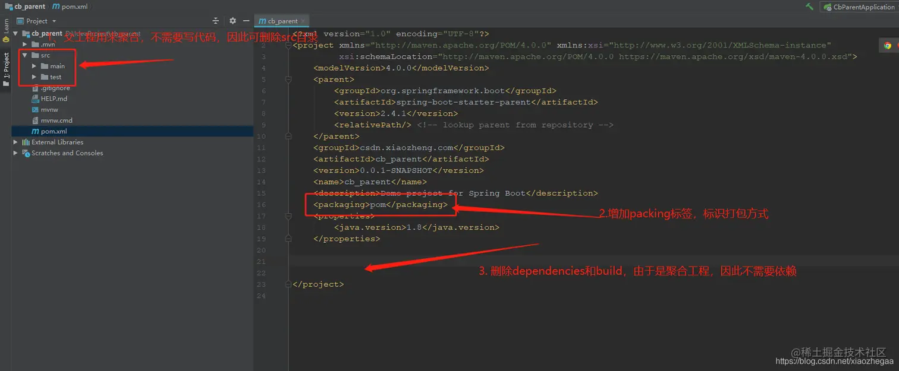Toggle the 1: Project side tool window tab

6,68
